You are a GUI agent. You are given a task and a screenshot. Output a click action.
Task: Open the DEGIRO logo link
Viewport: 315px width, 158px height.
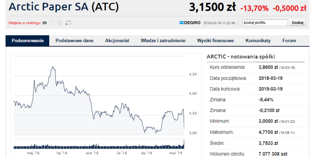[190, 23]
